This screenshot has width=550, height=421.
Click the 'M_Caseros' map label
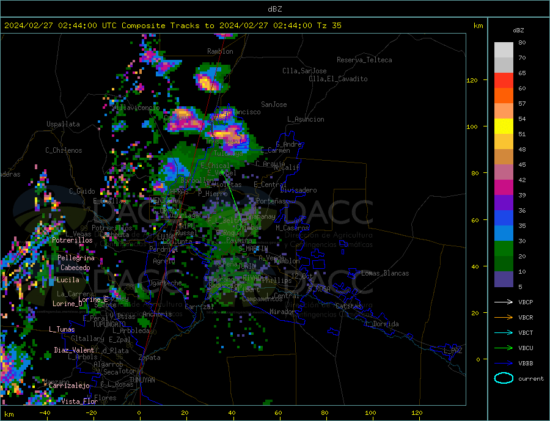tap(292, 228)
